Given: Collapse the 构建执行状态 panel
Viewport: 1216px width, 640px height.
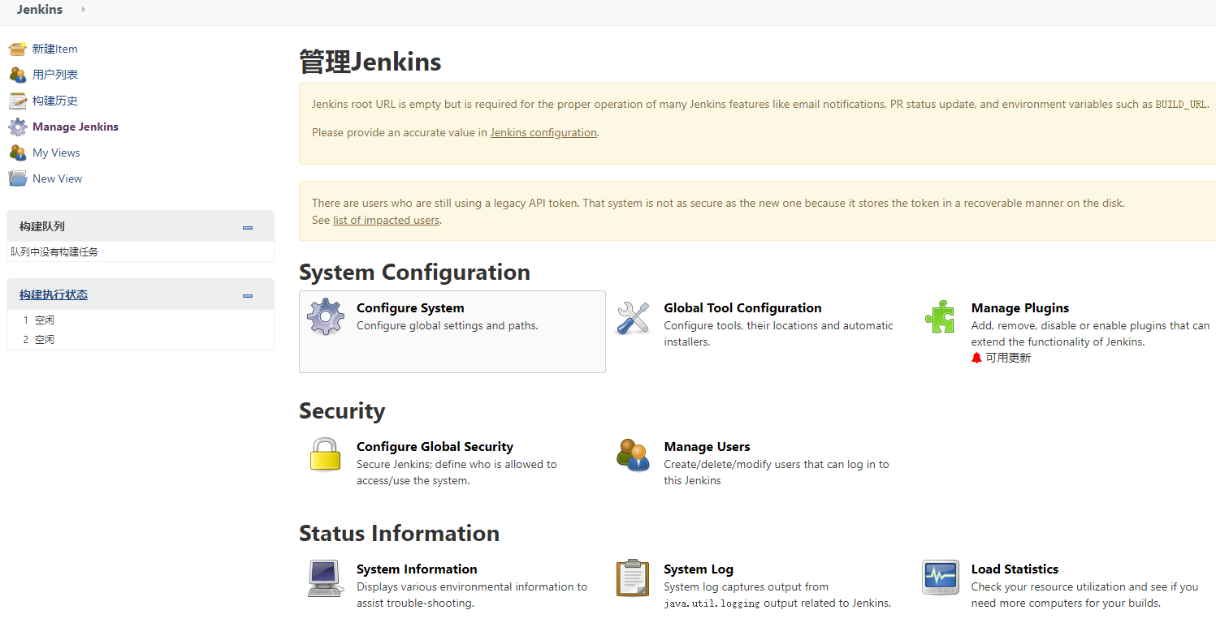Looking at the screenshot, I should (248, 296).
